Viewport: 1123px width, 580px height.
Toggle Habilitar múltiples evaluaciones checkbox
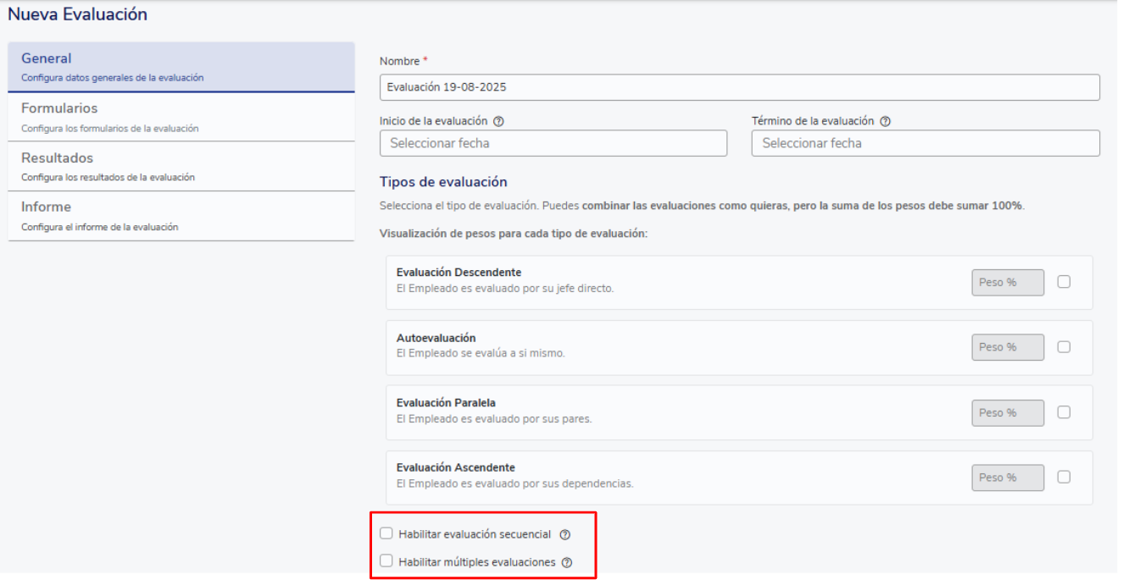[386, 561]
